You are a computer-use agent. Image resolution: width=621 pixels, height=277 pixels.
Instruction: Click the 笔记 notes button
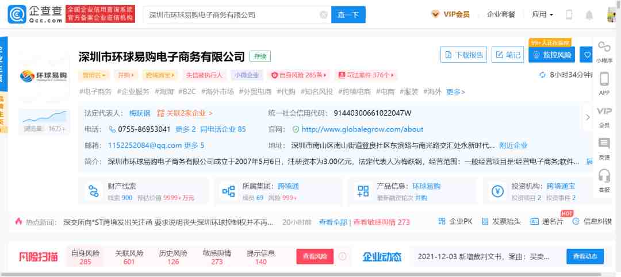[508, 55]
